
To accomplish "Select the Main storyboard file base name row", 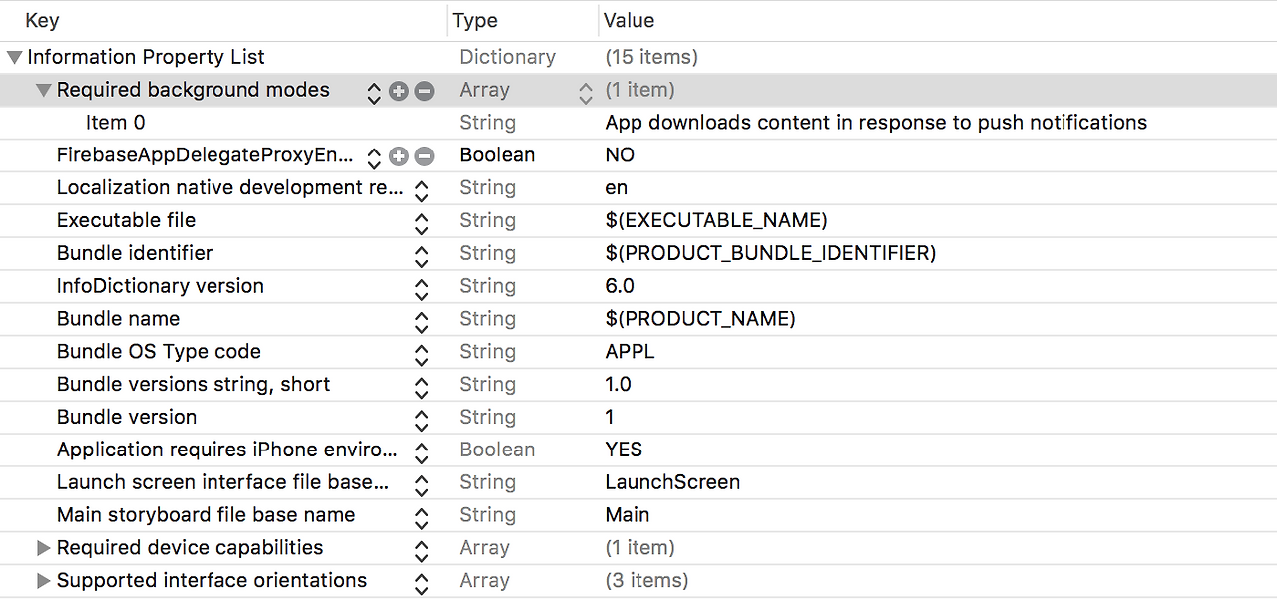I will click(206, 515).
